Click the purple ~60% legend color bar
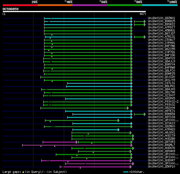Viewport: 180px width, 174px height. (90, 5)
